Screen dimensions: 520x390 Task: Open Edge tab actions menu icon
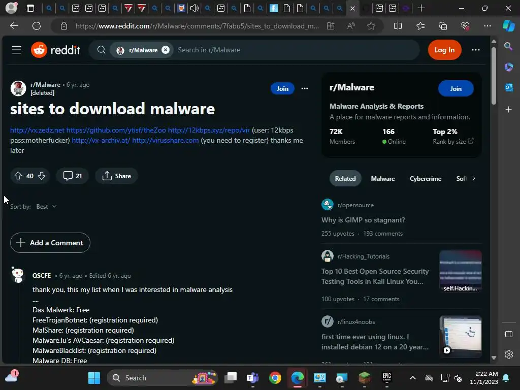coord(30,8)
